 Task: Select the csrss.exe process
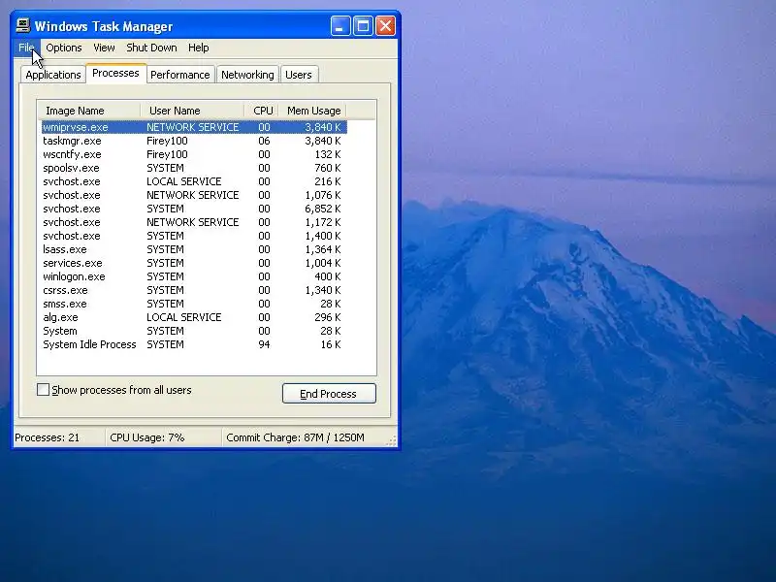pyautogui.click(x=194, y=290)
